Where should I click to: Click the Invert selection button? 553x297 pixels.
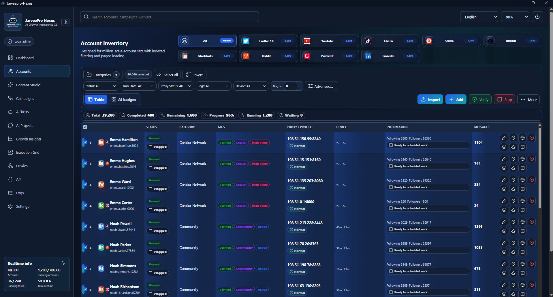(x=194, y=75)
